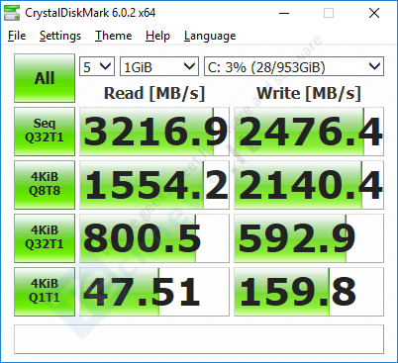
Task: Open the File menu
Action: coord(17,36)
